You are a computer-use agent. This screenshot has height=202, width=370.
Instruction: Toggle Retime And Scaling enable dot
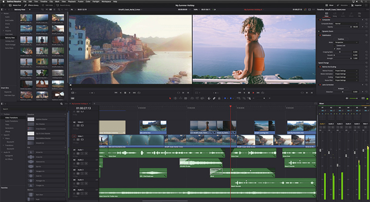tap(320, 67)
